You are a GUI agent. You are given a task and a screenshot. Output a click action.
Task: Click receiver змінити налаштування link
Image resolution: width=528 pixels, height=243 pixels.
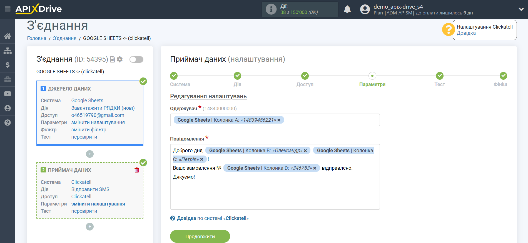point(98,204)
